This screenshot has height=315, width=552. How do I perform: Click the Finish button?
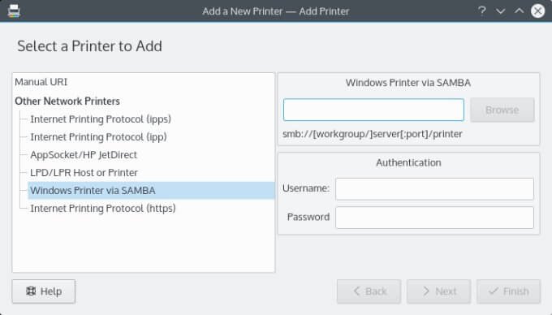click(509, 291)
